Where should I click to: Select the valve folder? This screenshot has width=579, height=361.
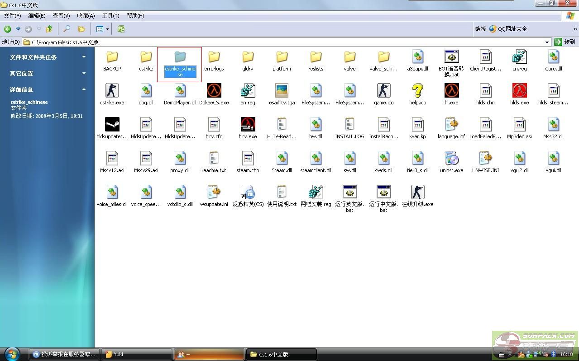coord(349,57)
